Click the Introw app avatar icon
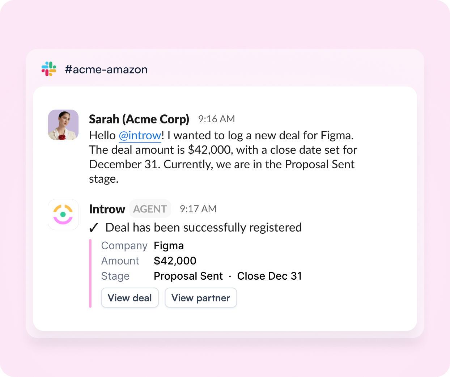Screen dimensions: 450x377 63,215
